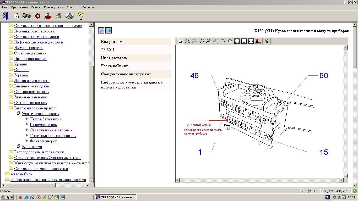The image size is (358, 201).
Task: Print using the printer icon
Action: click(59, 16)
